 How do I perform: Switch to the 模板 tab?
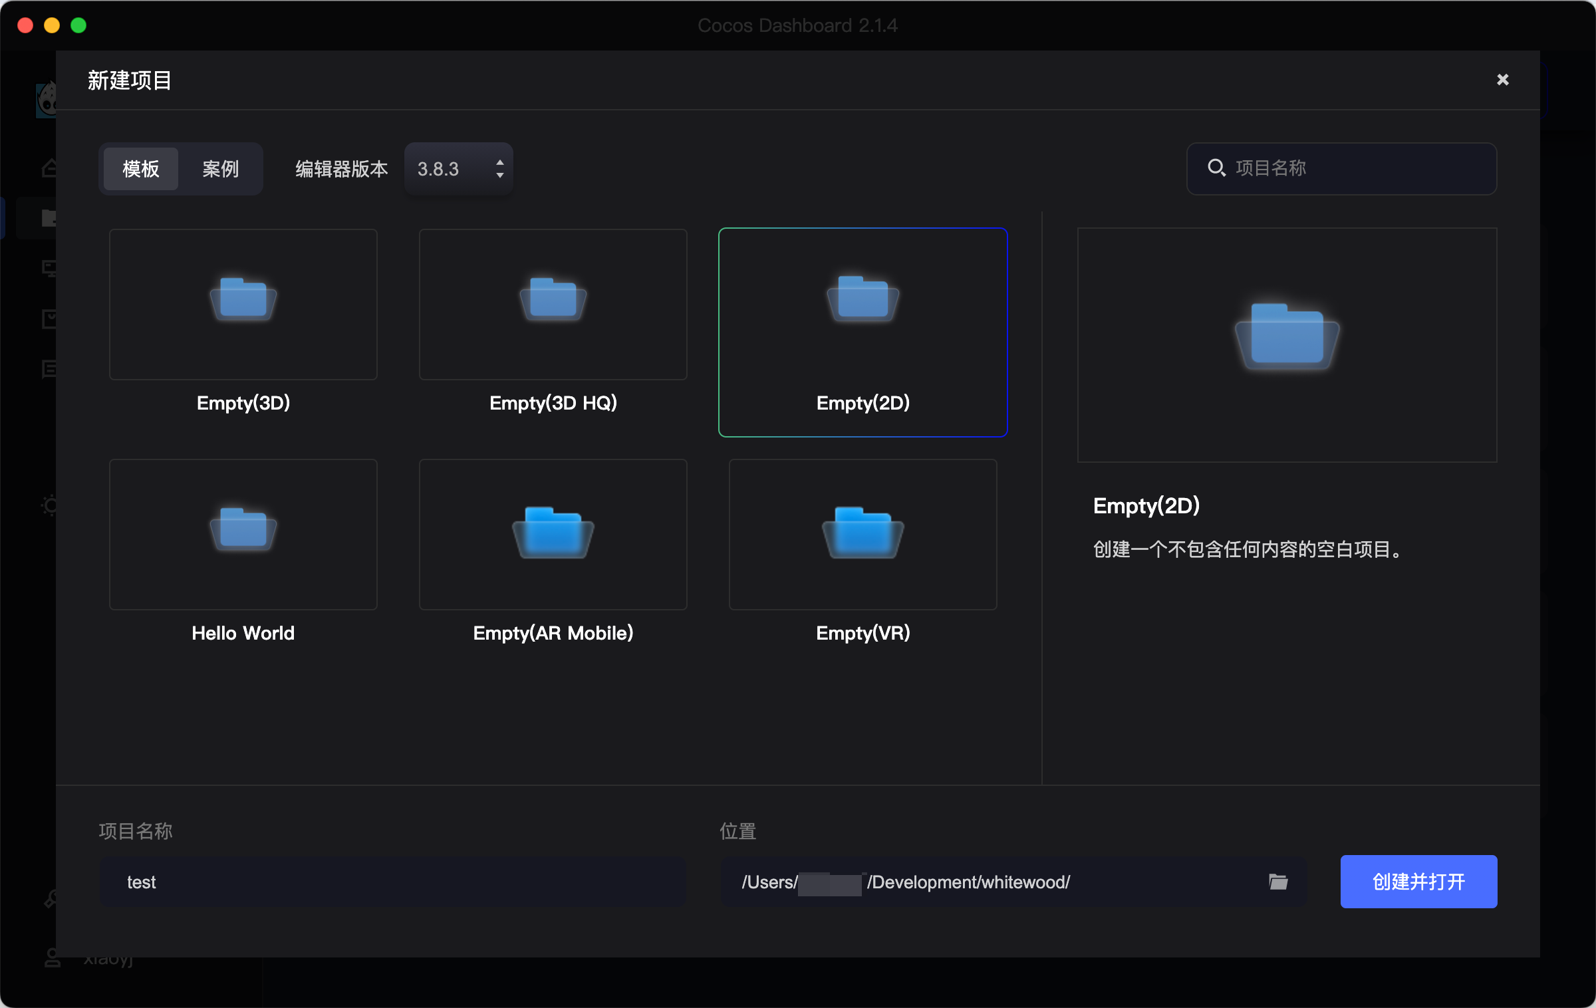point(141,169)
